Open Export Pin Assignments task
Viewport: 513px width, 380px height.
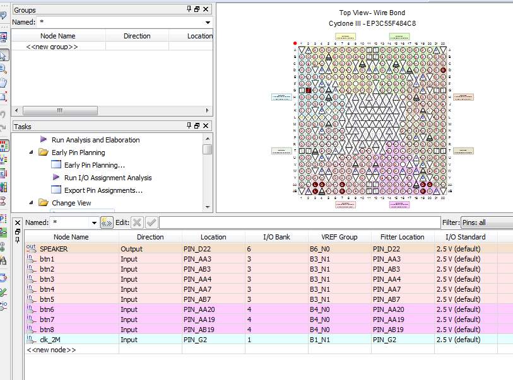click(103, 190)
